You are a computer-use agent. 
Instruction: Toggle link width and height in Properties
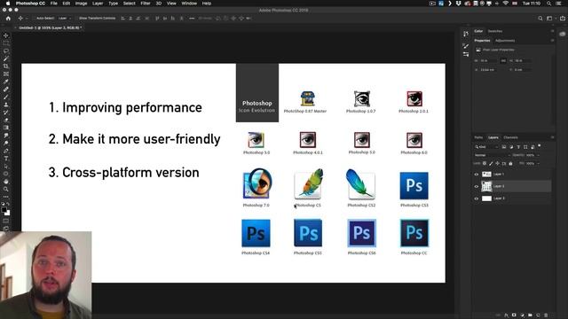pos(503,61)
